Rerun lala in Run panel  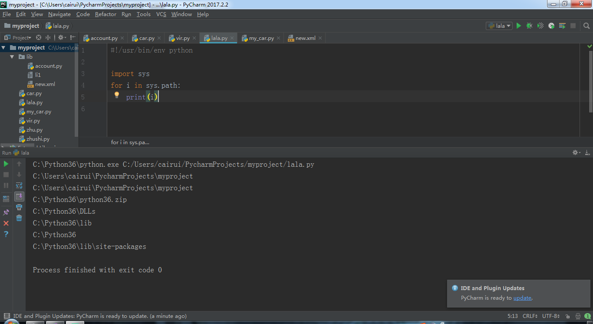pos(6,164)
